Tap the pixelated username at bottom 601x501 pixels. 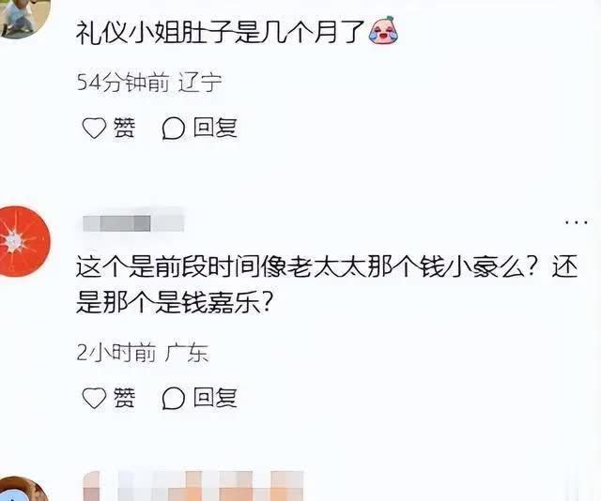(193, 486)
